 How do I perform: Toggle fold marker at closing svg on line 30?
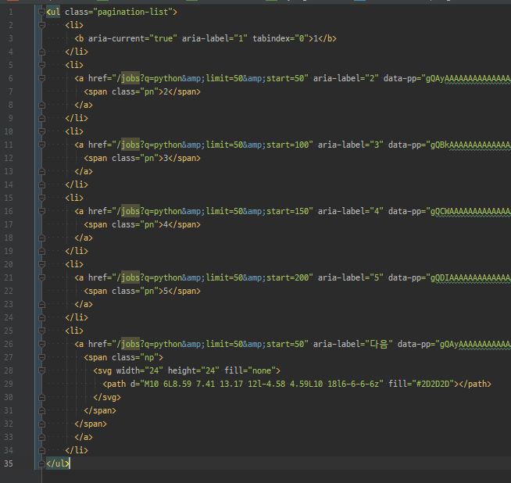click(41, 397)
